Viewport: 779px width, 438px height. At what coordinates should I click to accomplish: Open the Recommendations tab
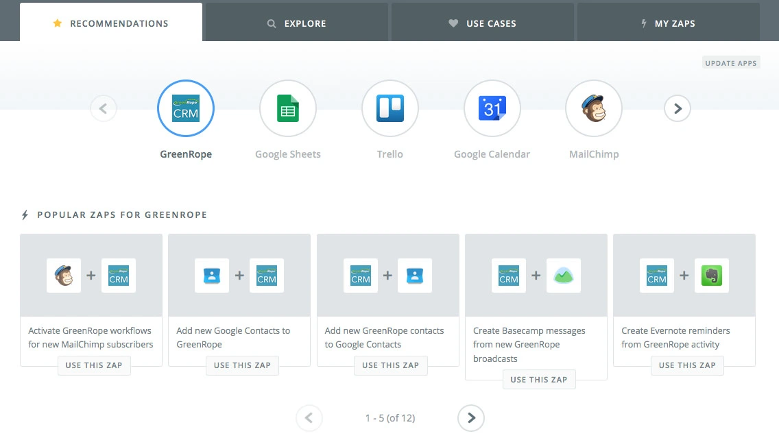111,23
